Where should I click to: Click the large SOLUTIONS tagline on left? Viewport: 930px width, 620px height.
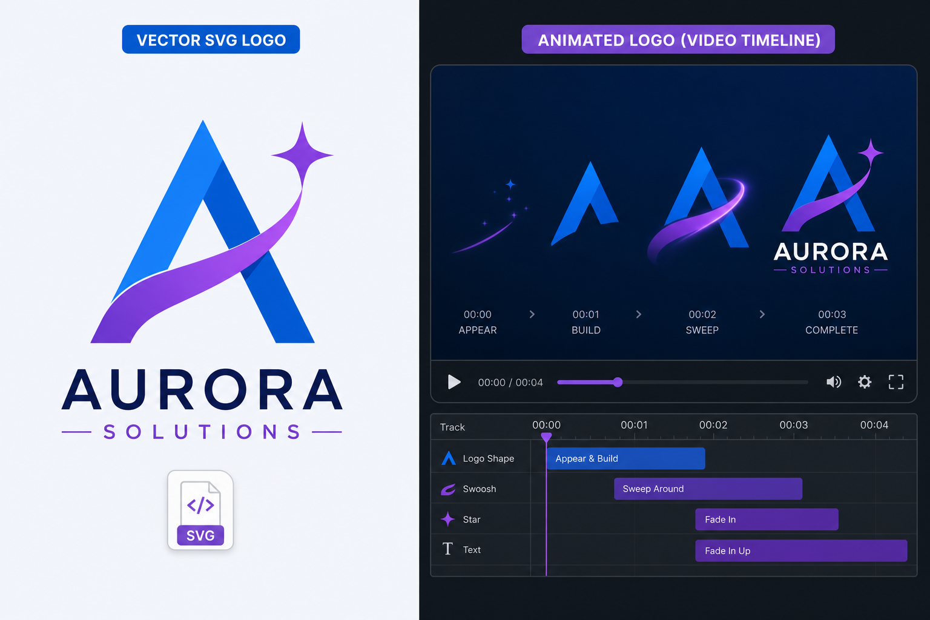tap(202, 432)
